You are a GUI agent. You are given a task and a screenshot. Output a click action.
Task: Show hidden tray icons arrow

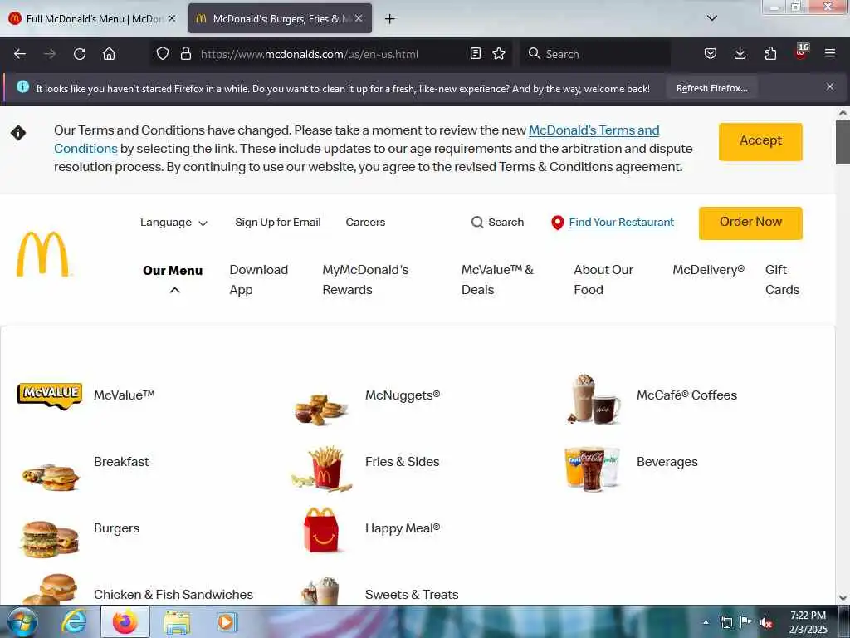(x=706, y=622)
